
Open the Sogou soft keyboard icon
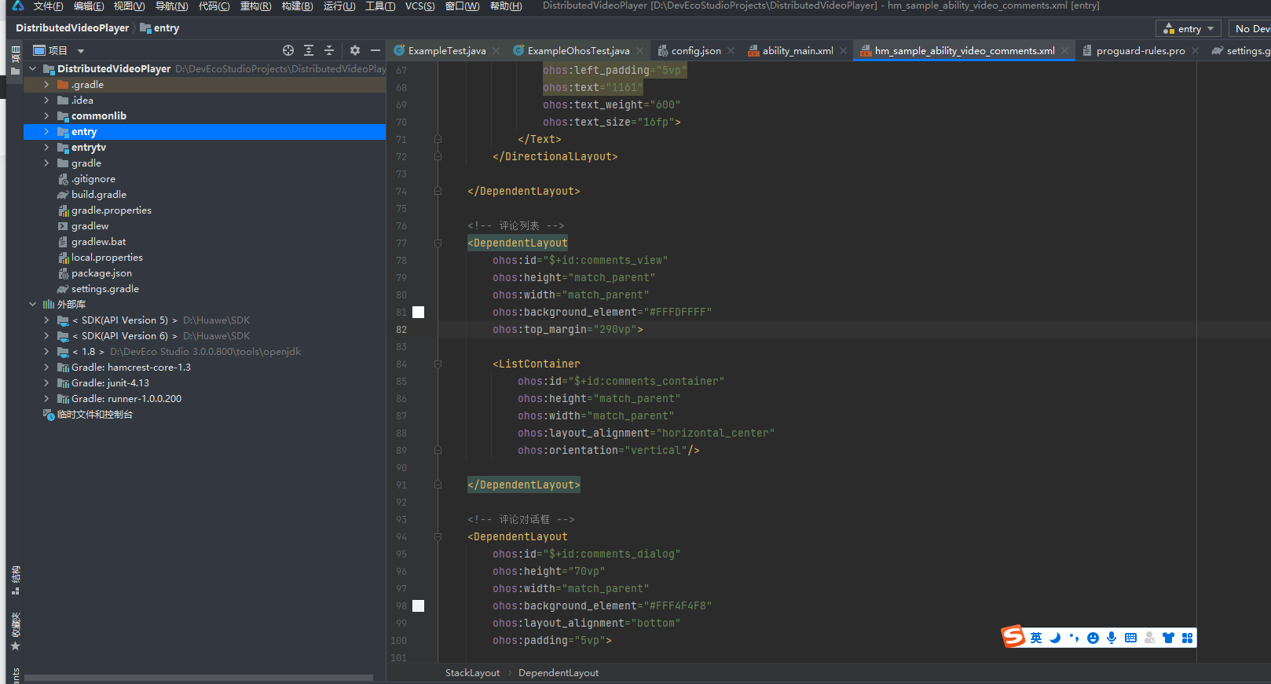[x=1130, y=638]
